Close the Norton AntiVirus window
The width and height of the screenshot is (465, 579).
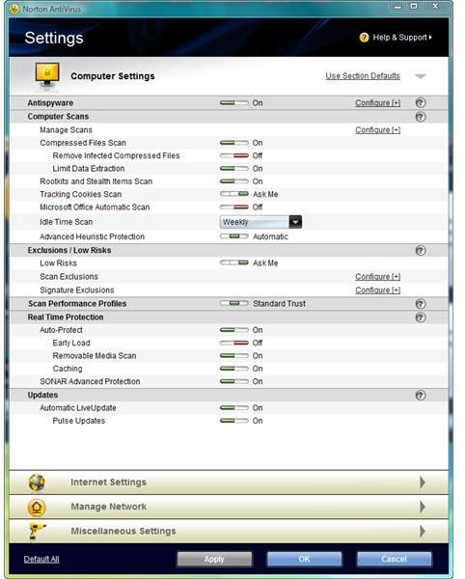(435, 7)
